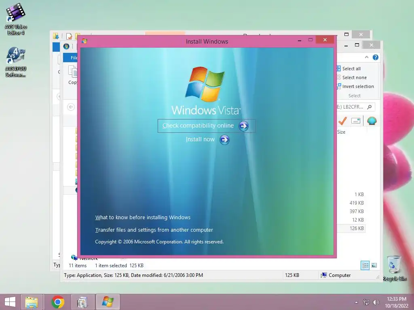Click Invert selection in Explorer ribbon
Image resolution: width=414 pixels, height=310 pixels.
[x=355, y=86]
